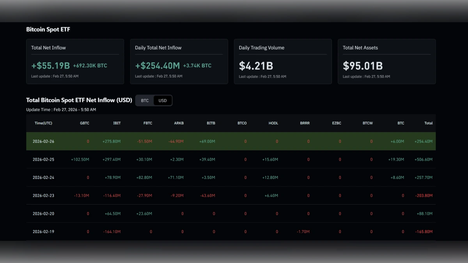The width and height of the screenshot is (468, 263).
Task: Select the highlighted 2026-02-26 row
Action: [231, 141]
